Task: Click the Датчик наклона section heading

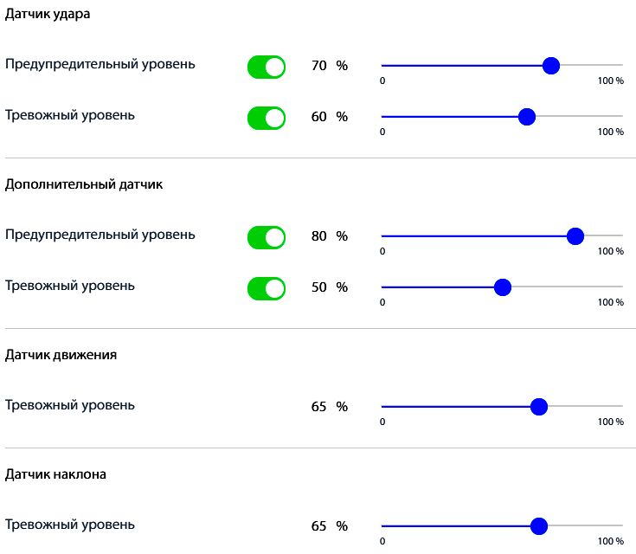Action: point(56,474)
